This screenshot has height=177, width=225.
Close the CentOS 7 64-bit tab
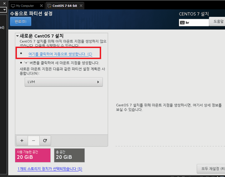click(x=81, y=6)
